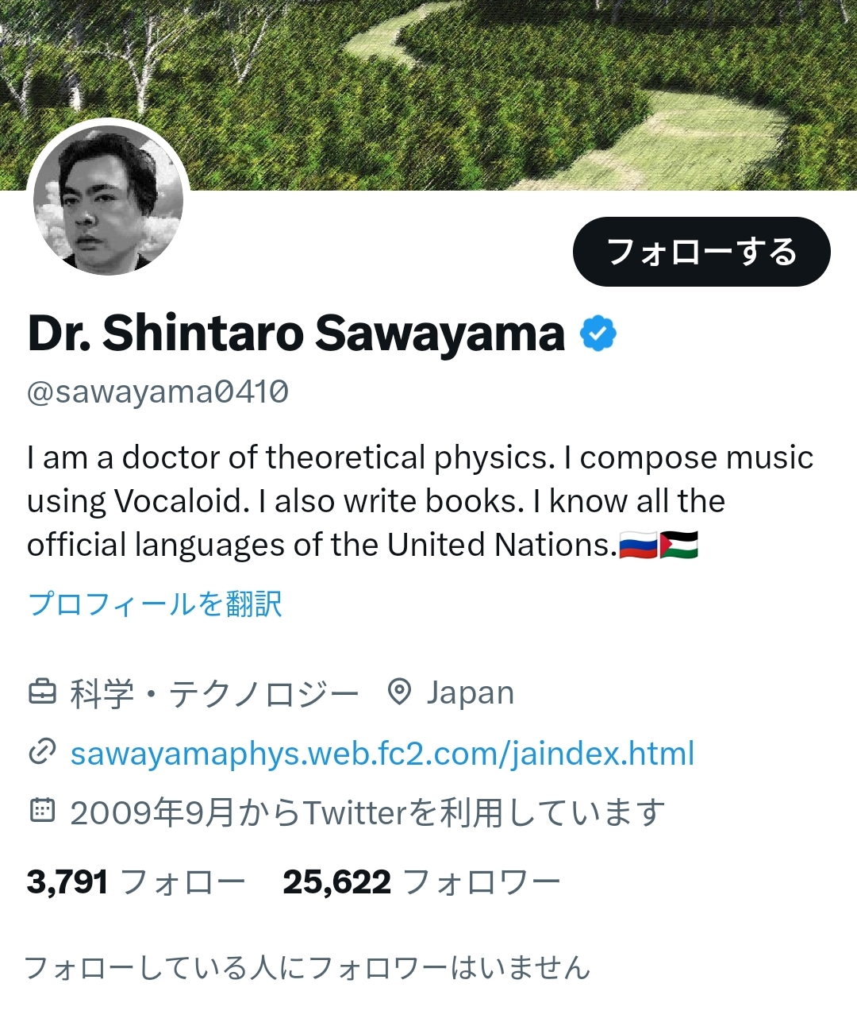Select the Dr. Shintaro Sawayama display name
Image resolution: width=857 pixels, height=1026 pixels.
pos(296,333)
